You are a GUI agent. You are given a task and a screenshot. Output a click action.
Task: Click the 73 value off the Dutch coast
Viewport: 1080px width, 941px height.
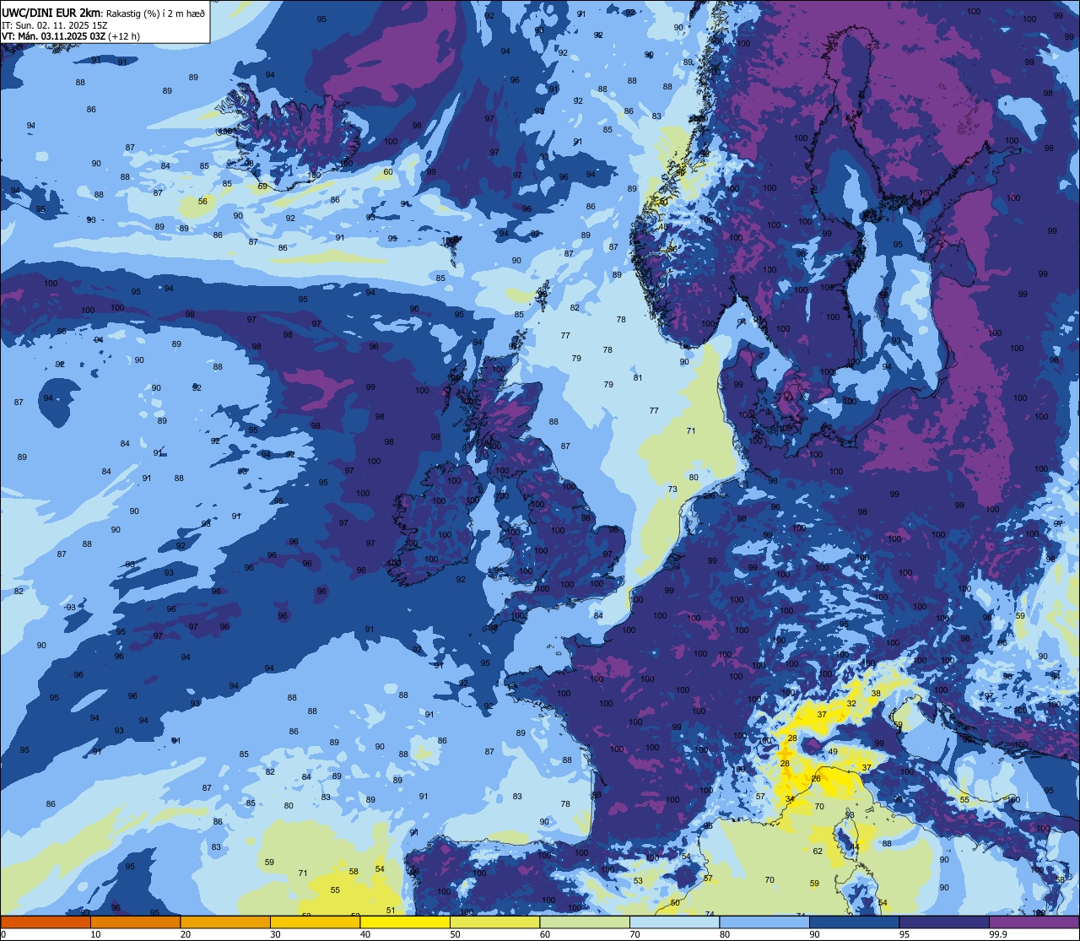click(x=672, y=489)
